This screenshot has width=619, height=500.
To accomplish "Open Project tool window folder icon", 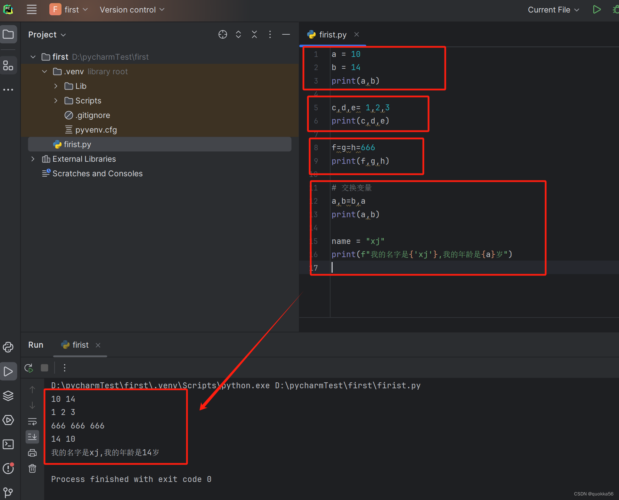I will (8, 34).
